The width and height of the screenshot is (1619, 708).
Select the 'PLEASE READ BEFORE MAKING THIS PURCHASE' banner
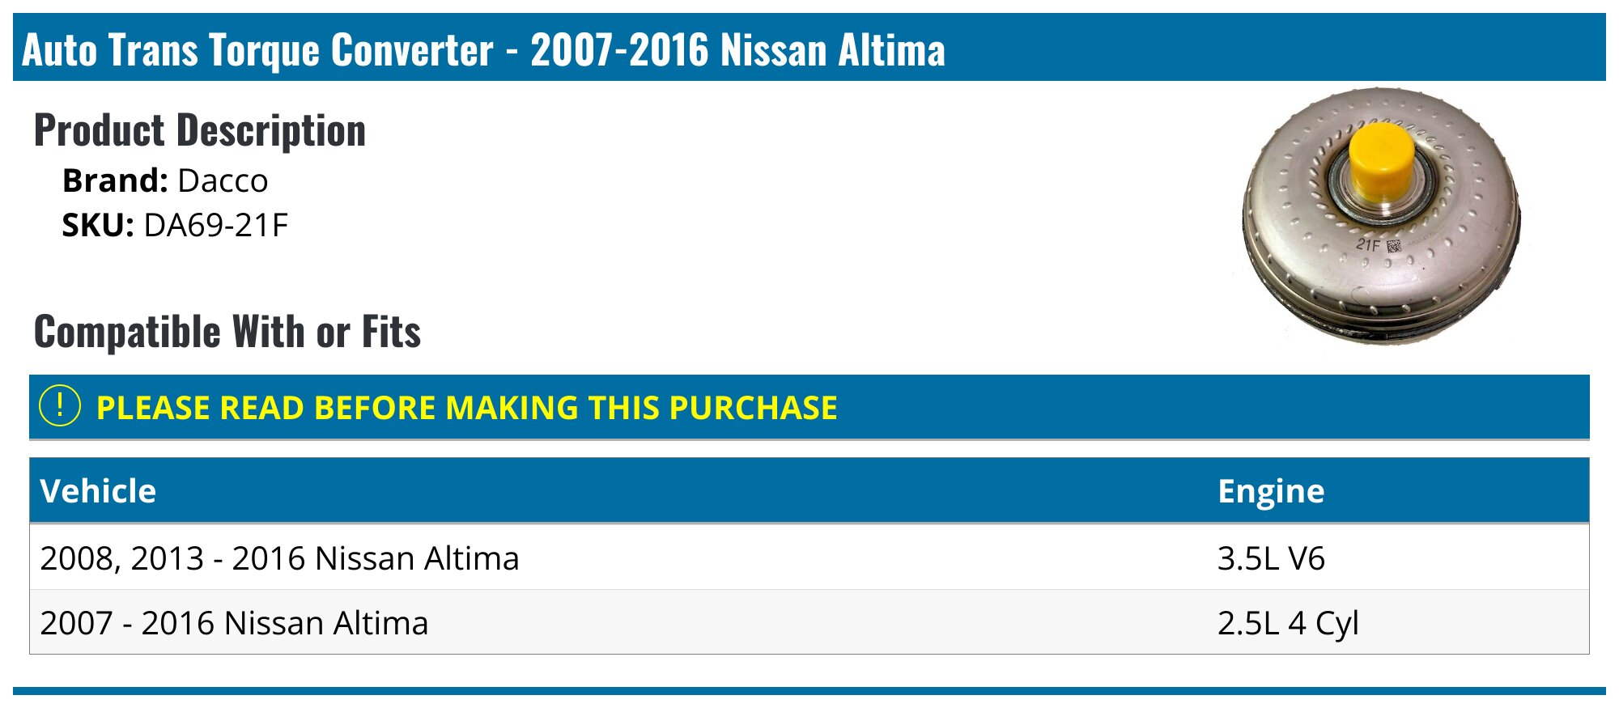[809, 407]
